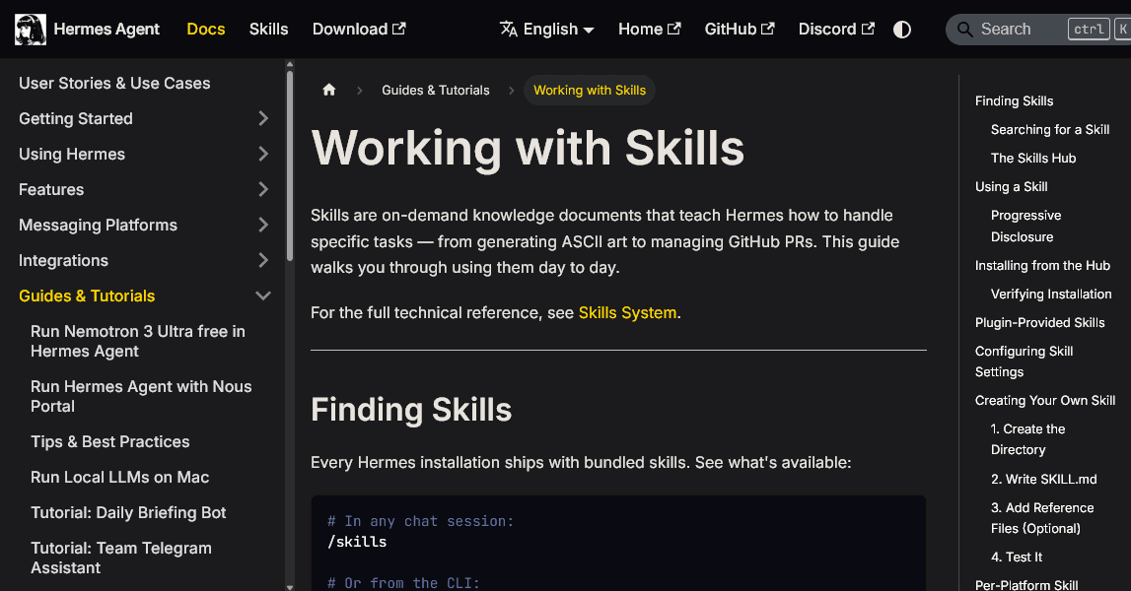Jump to Searching for a Skill
The image size is (1131, 591).
pyautogui.click(x=1050, y=130)
